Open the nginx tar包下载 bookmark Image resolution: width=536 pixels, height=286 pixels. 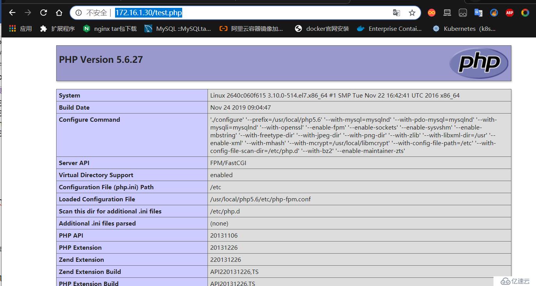[110, 28]
